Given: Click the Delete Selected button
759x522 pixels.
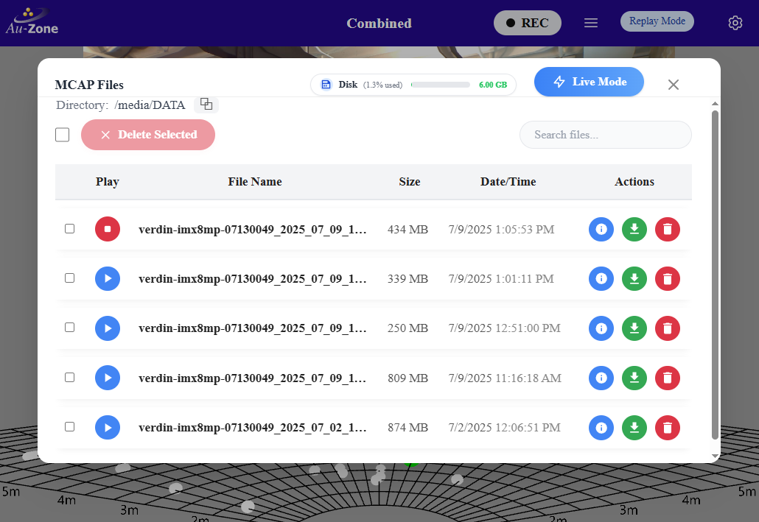Looking at the screenshot, I should 148,135.
